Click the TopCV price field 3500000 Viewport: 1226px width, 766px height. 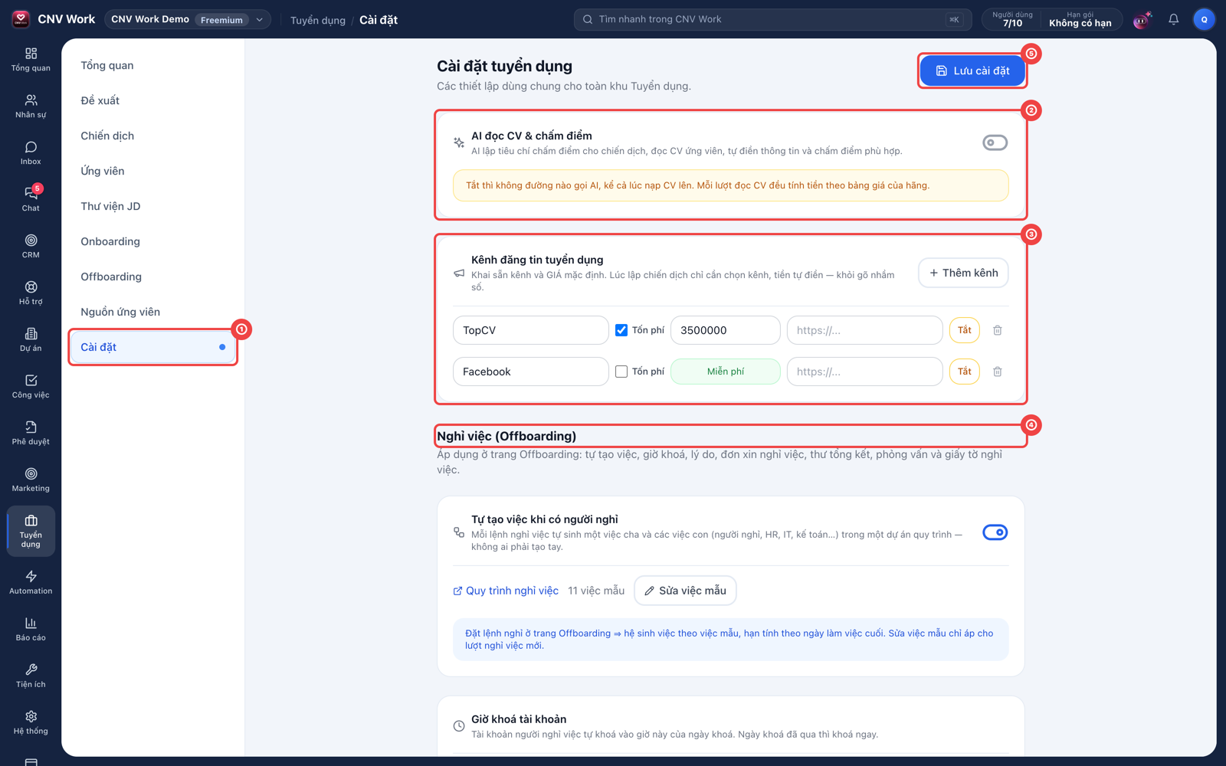[x=726, y=330]
